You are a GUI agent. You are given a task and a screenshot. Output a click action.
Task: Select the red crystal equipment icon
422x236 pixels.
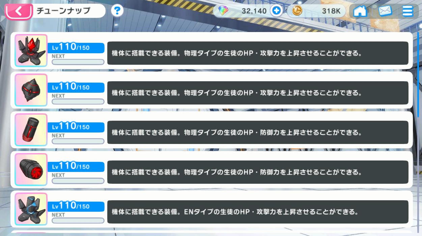pos(31,51)
